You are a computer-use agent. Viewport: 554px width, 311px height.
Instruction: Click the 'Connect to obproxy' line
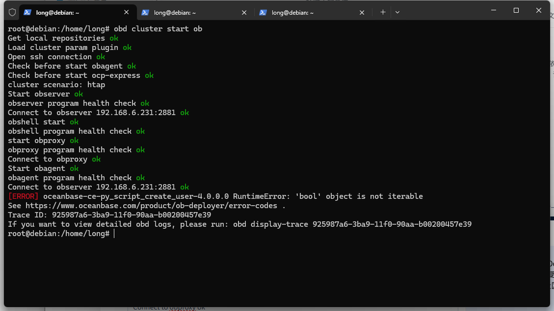point(54,159)
